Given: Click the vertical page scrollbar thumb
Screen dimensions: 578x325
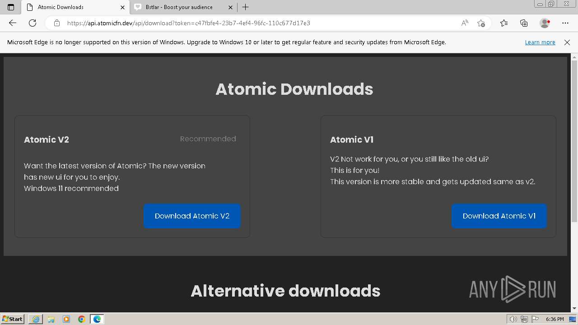Looking at the screenshot, I should (574, 141).
